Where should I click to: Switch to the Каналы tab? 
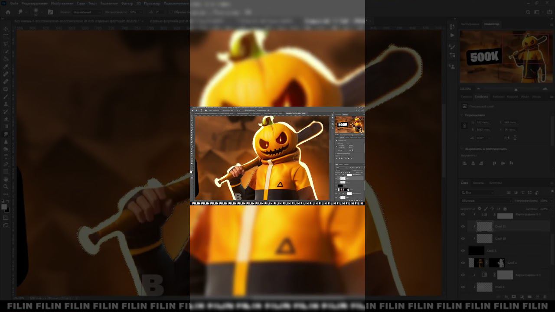pyautogui.click(x=479, y=182)
